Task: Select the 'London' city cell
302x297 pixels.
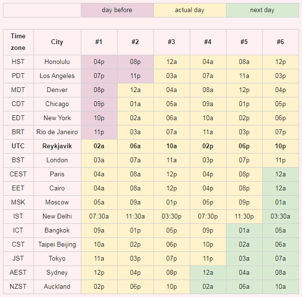Action: (x=57, y=160)
